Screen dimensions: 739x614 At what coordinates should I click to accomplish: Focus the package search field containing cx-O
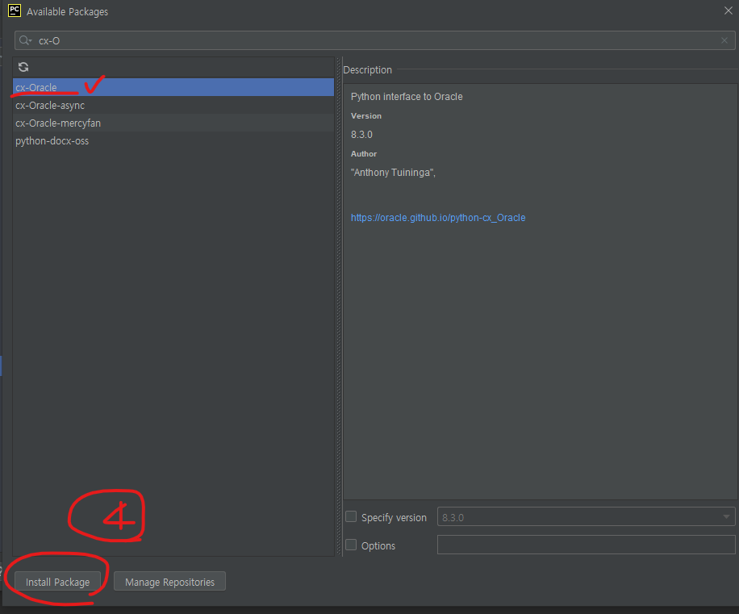[374, 40]
